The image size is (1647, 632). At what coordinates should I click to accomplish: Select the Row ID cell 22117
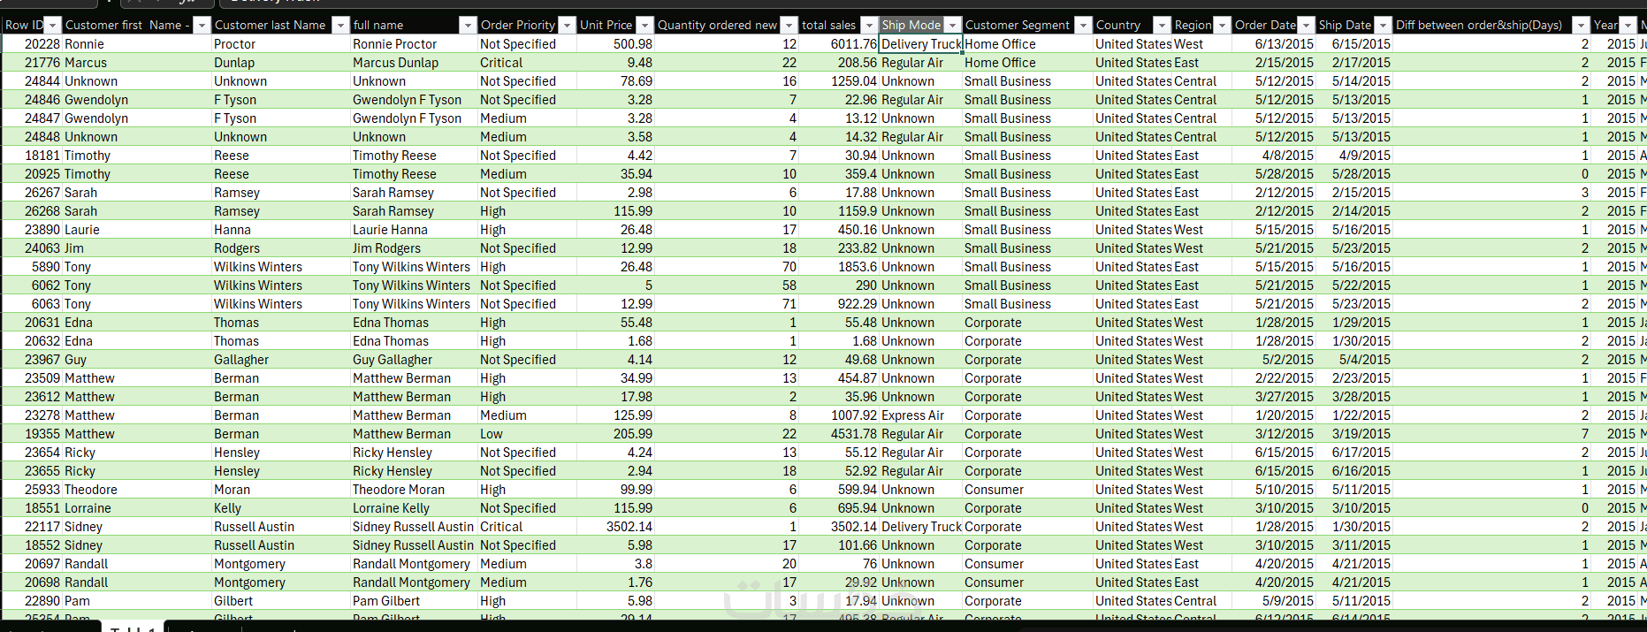tap(33, 527)
